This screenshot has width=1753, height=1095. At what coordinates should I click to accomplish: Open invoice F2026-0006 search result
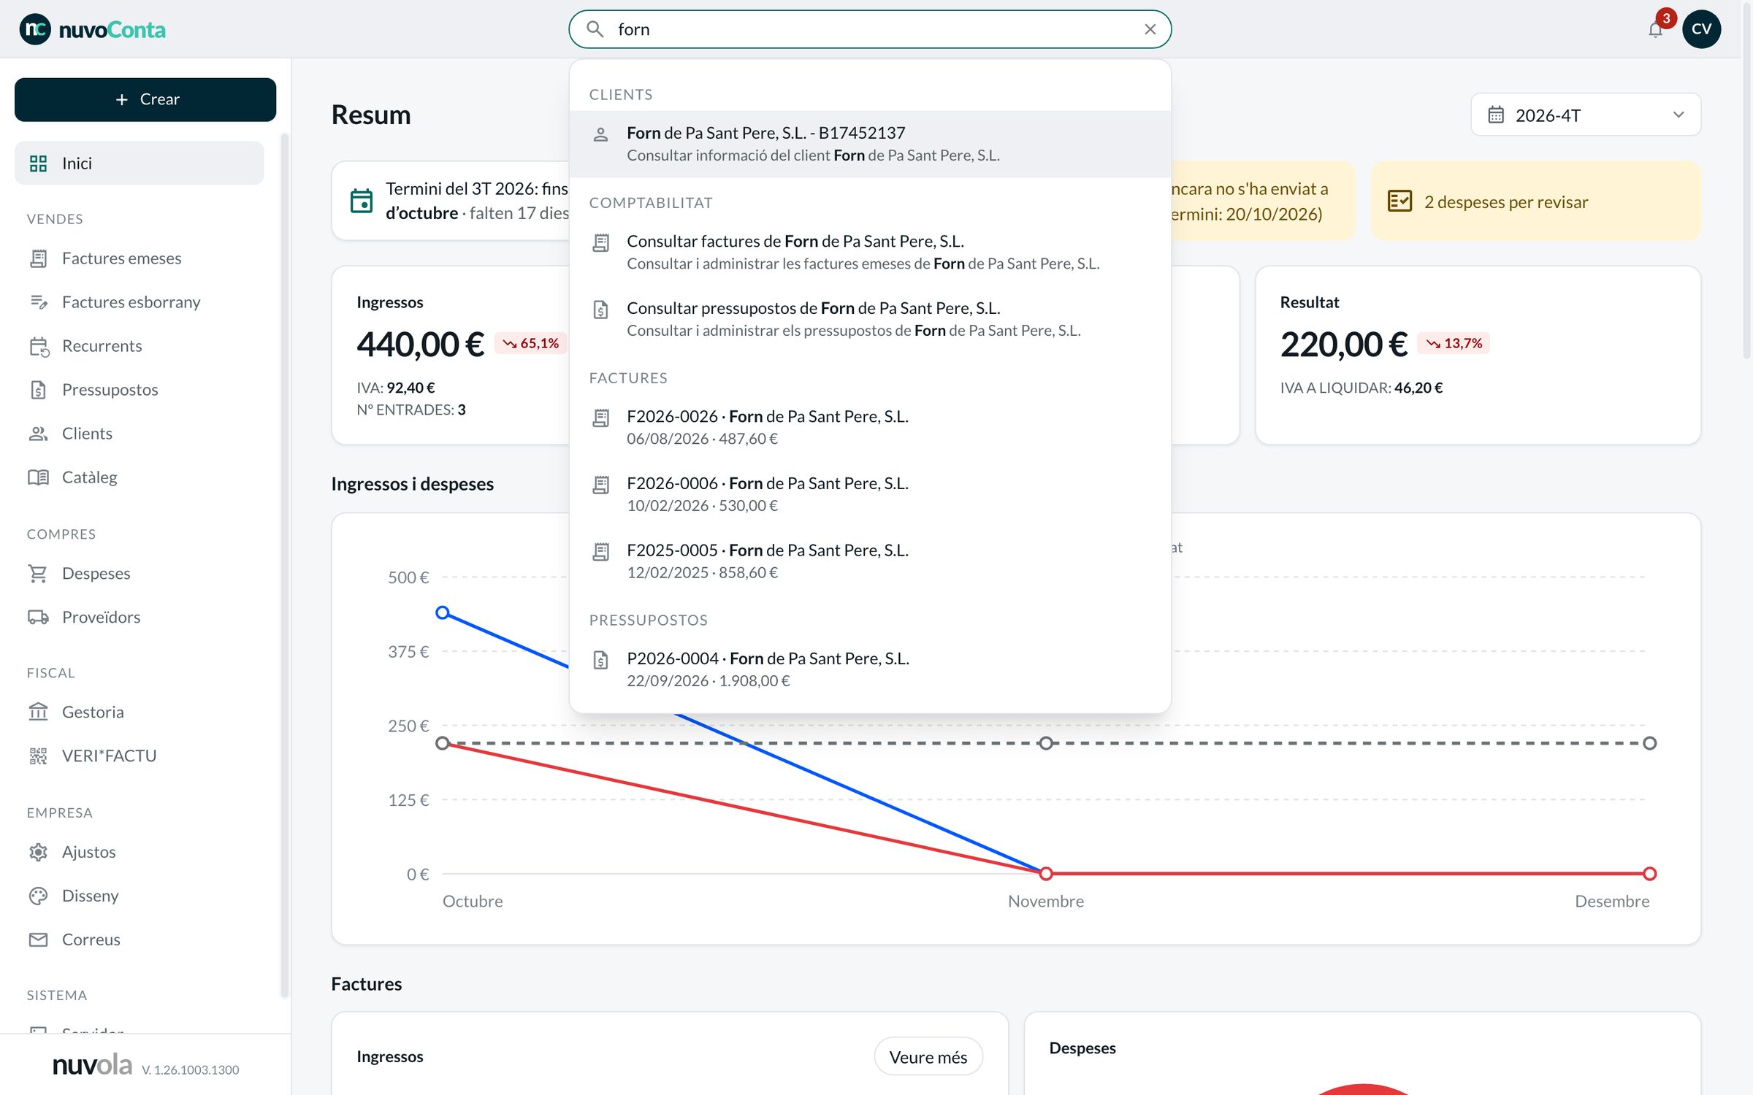click(870, 494)
